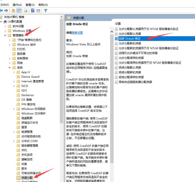This screenshot has width=195, height=182.
Task: Click the icon of 加密 Oracle 修正 row
Action: [x=116, y=38]
